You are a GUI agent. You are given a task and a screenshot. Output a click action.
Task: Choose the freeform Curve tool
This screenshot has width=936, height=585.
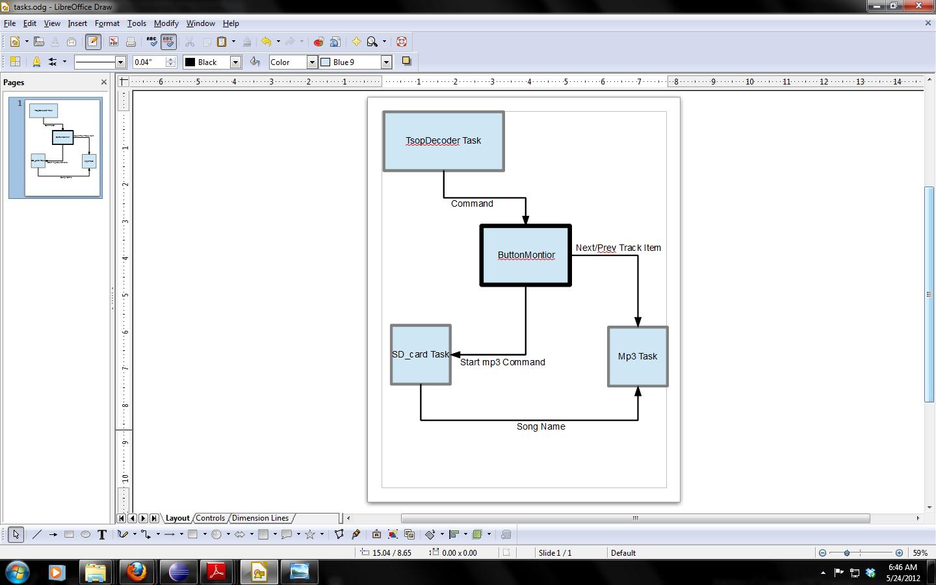(x=123, y=534)
